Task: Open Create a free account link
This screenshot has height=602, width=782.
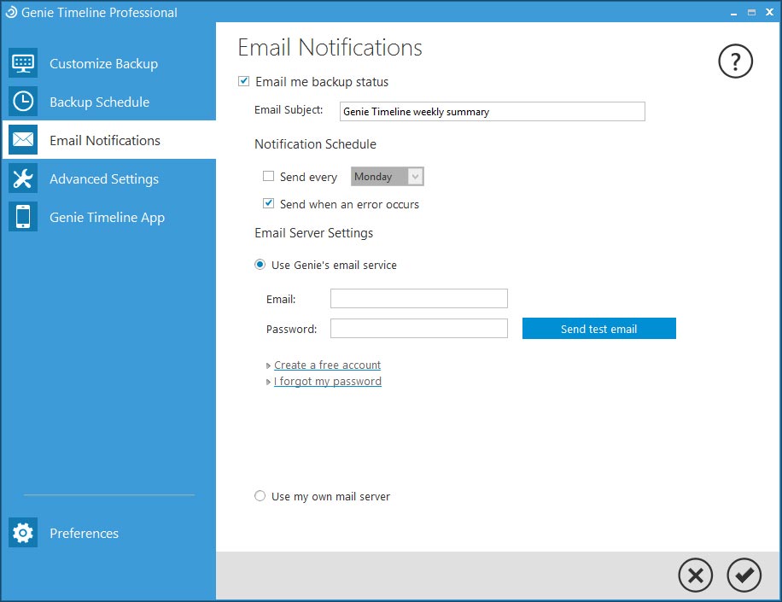Action: tap(327, 365)
